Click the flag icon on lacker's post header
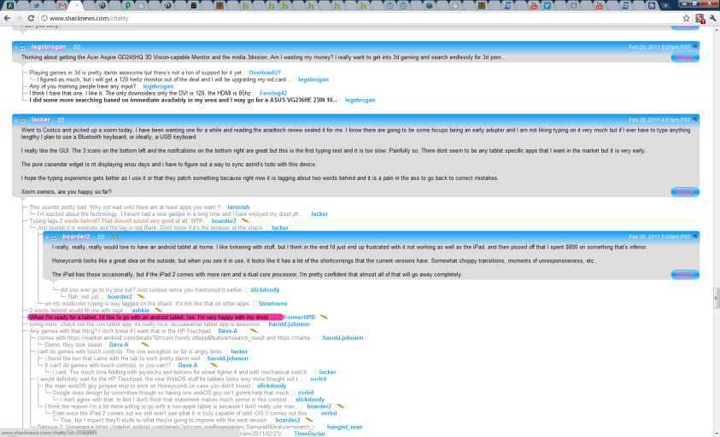Viewport: 720px width, 437px height. [694, 119]
